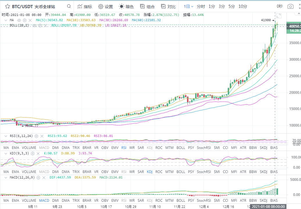Select the 5分 timeframe
This screenshot has height=209, width=301.
tap(231, 6)
